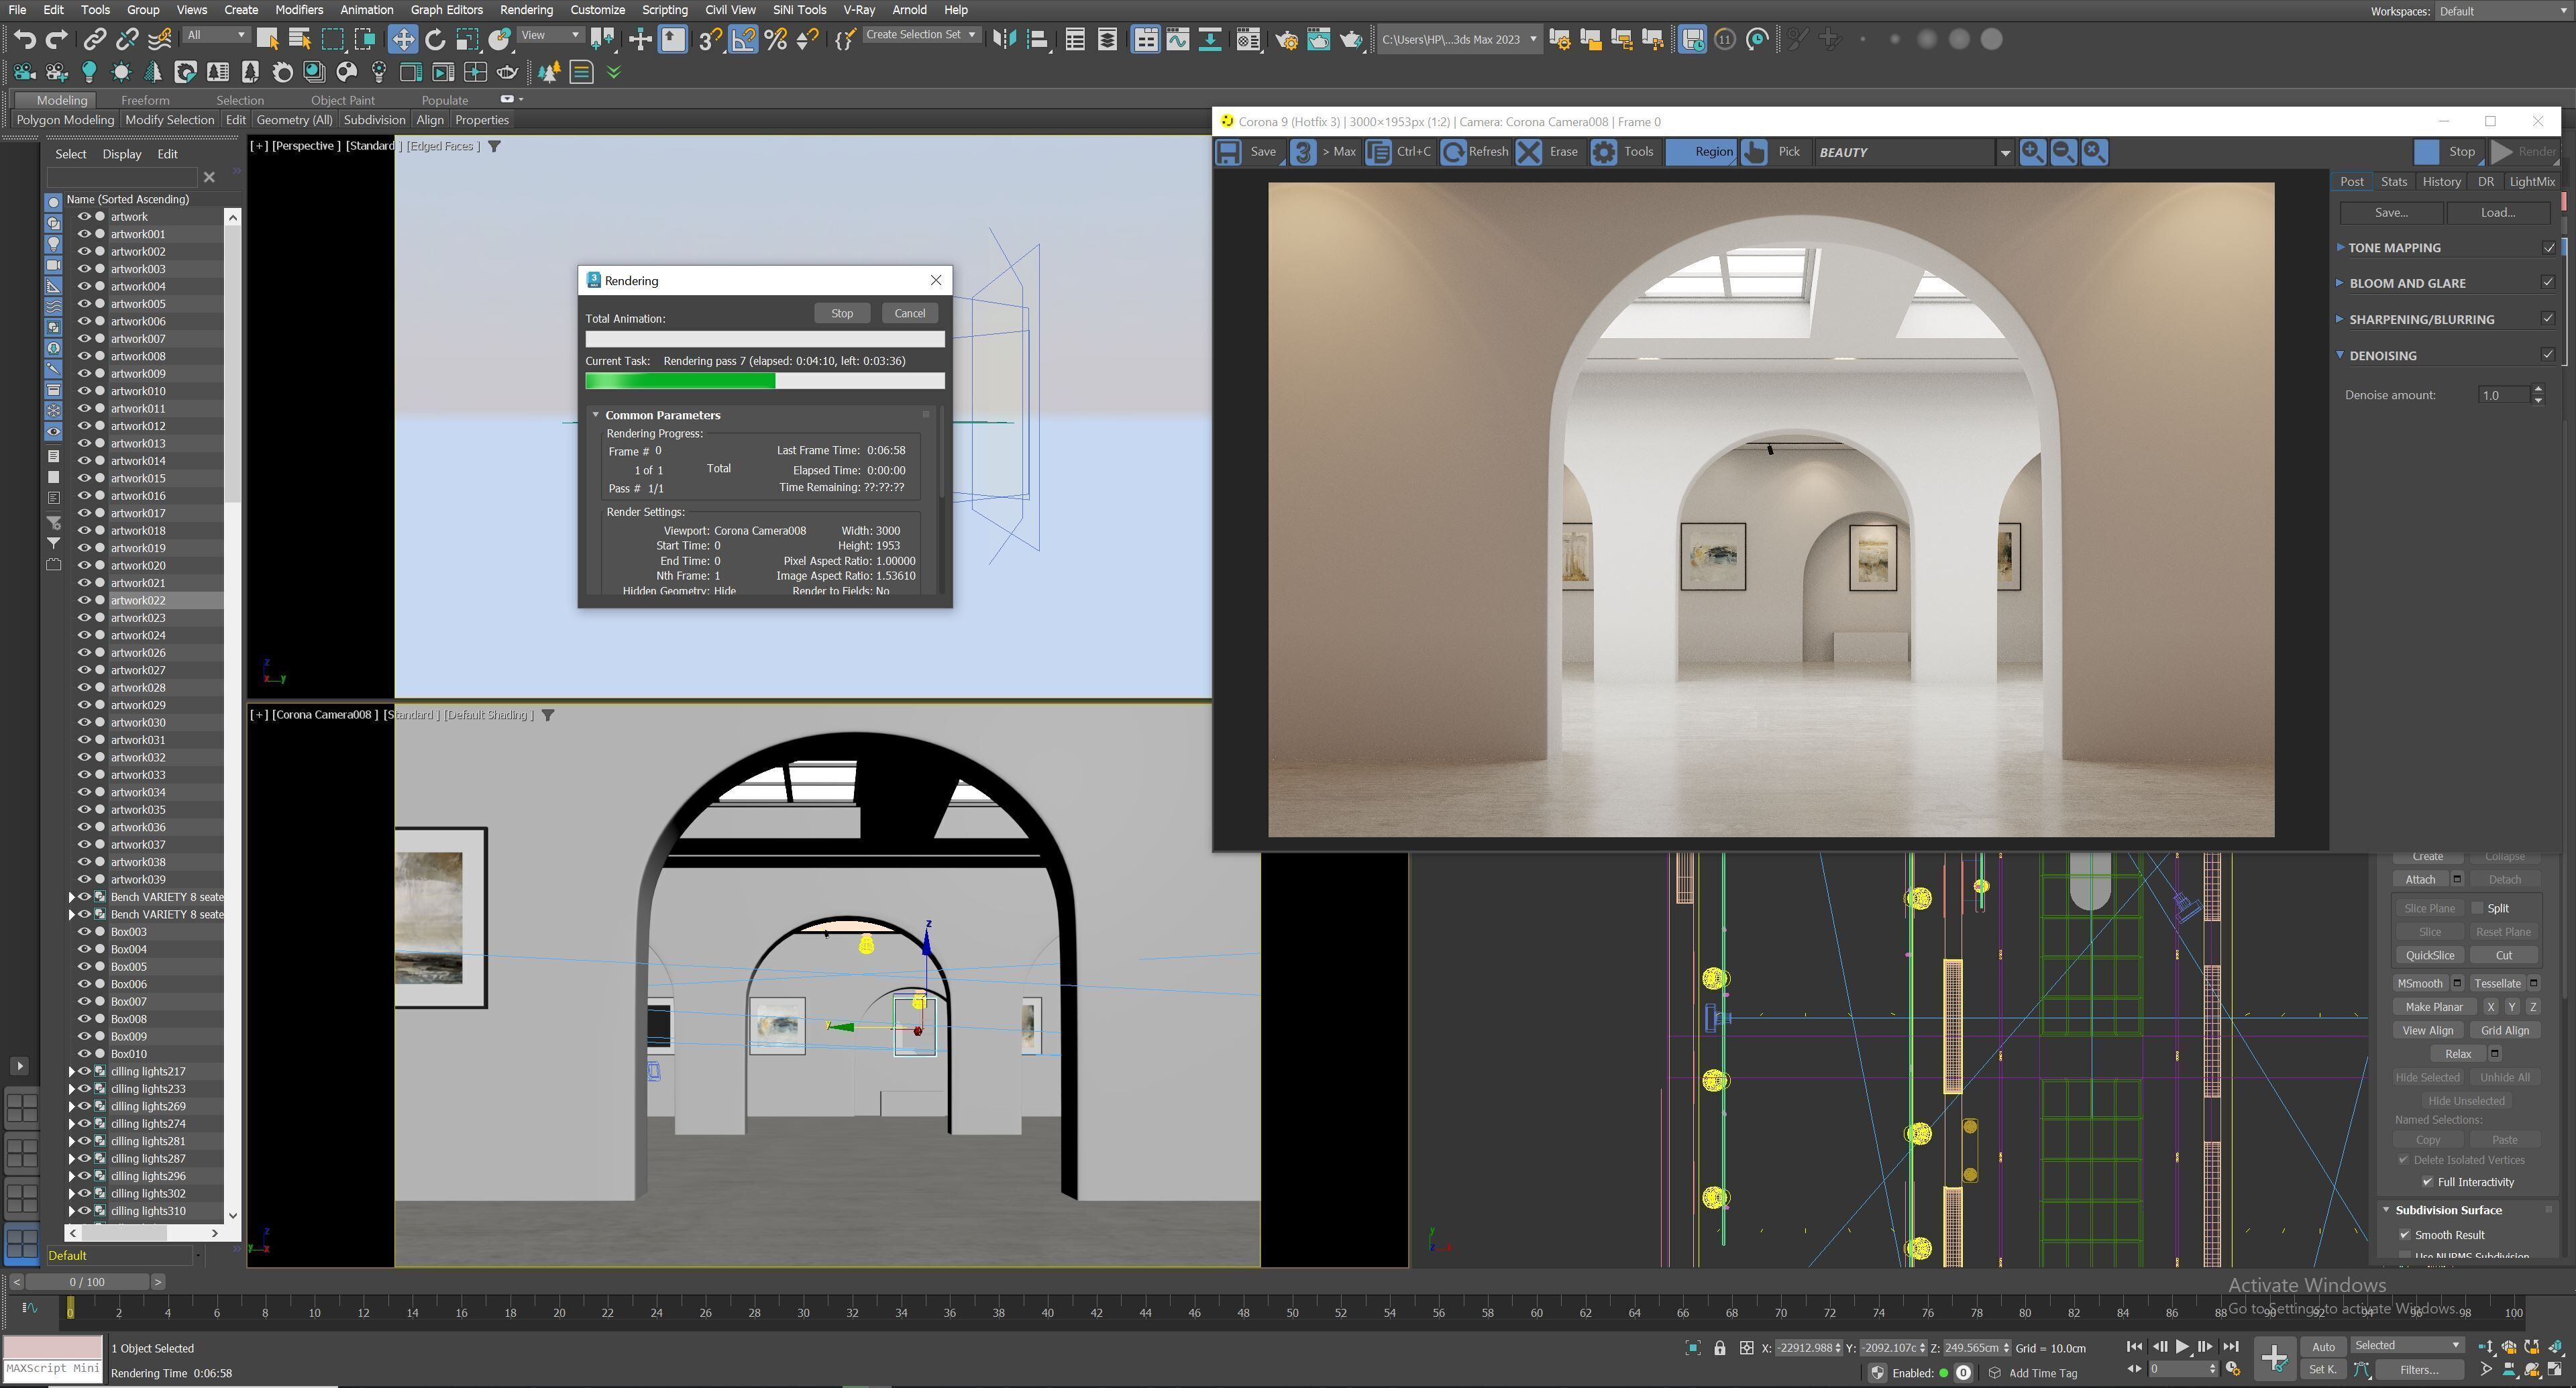The width and height of the screenshot is (2576, 1388).
Task: Toggle visibility eye of artwork010
Action: click(85, 391)
